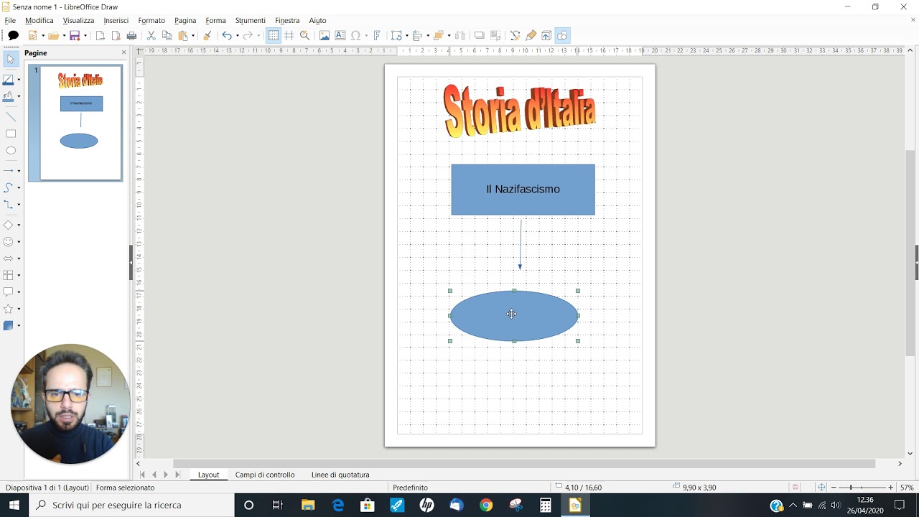Insert an image from toolbar

325,35
